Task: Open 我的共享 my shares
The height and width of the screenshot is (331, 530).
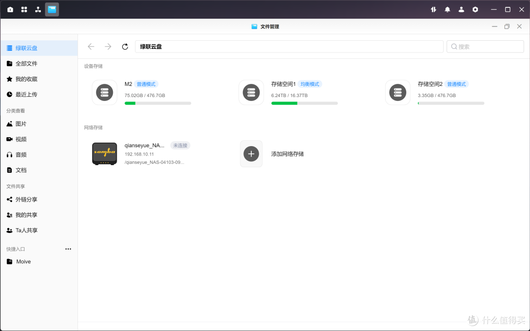Action: 39,215
